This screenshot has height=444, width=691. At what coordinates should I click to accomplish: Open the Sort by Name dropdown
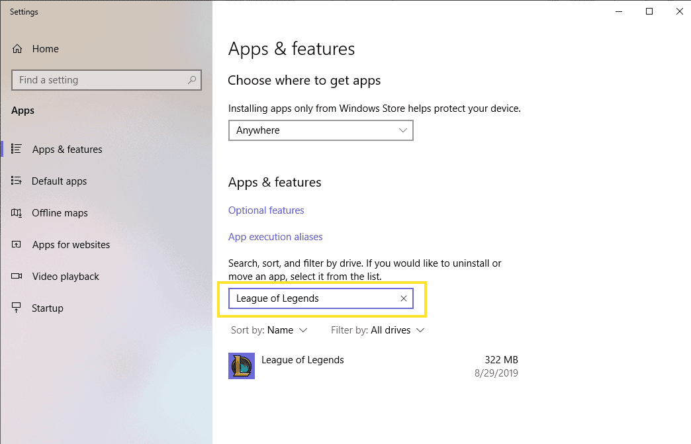click(269, 330)
